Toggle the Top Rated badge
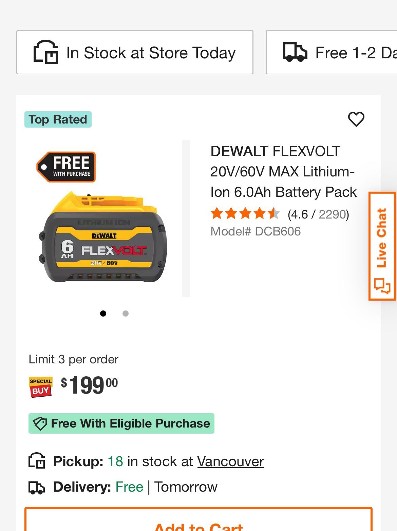The image size is (397, 531). pyautogui.click(x=57, y=119)
